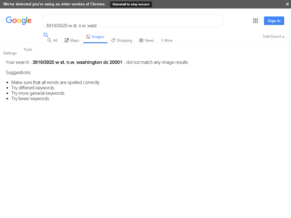The image size is (291, 218).
Task: Switch to the All results tab
Action: pyautogui.click(x=52, y=40)
